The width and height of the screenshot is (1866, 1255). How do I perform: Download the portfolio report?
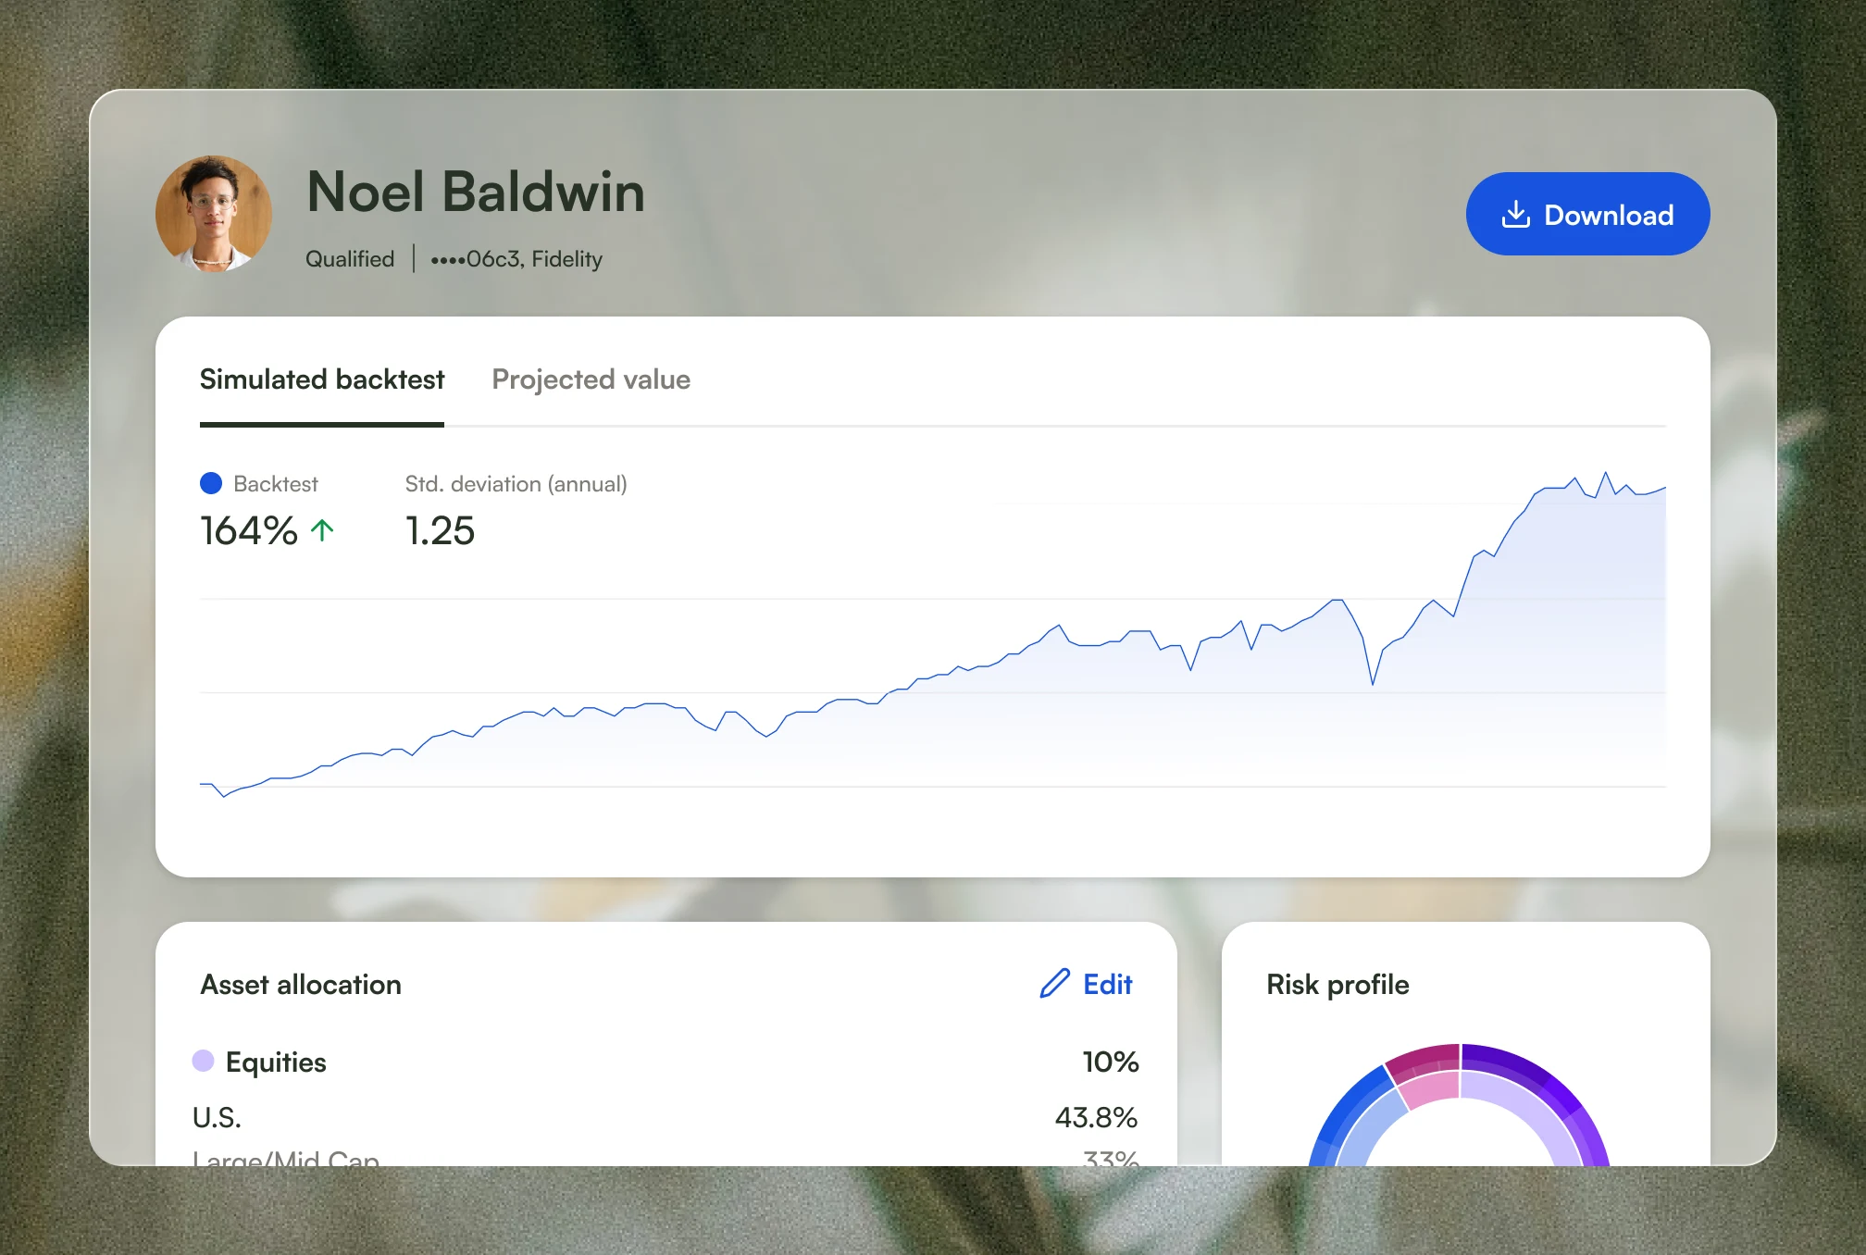[x=1587, y=214]
